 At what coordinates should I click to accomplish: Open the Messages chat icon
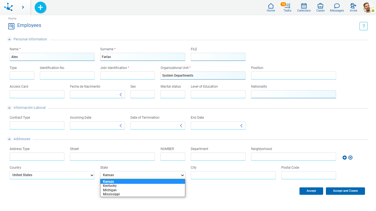337,7
